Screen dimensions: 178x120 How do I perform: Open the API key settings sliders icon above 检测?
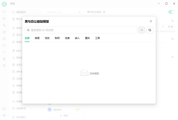click(x=172, y=21)
